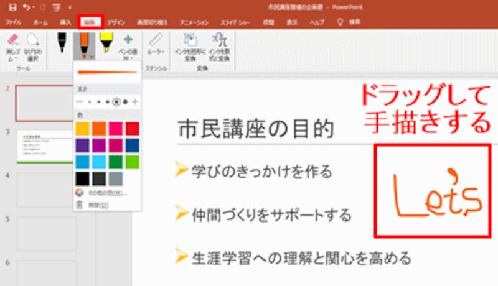The image size is (498, 286).
Task: Switch to the ホーム (Home) tab
Action: coord(40,22)
